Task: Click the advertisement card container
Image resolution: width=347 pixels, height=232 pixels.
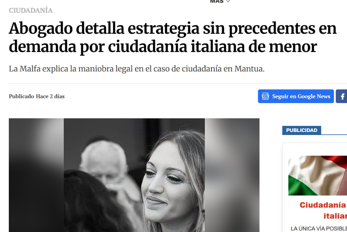Action: (315, 188)
